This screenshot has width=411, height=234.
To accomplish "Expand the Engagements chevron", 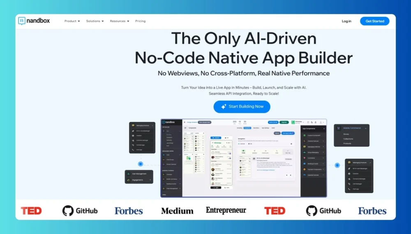I will point(150,180).
